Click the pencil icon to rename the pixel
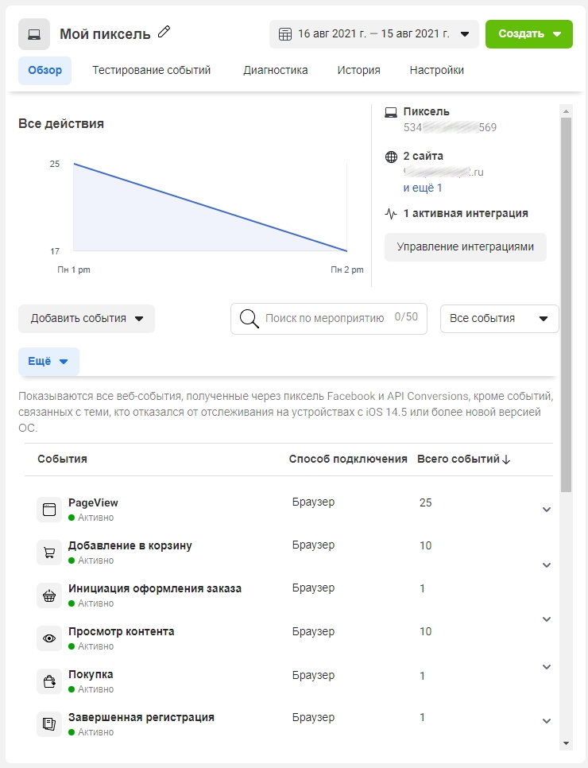 [x=164, y=32]
